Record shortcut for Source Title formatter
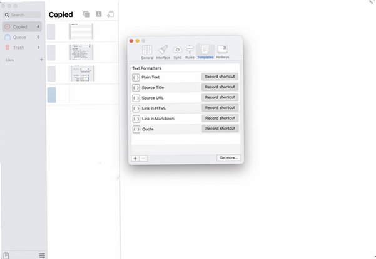376x259 pixels. click(x=220, y=87)
